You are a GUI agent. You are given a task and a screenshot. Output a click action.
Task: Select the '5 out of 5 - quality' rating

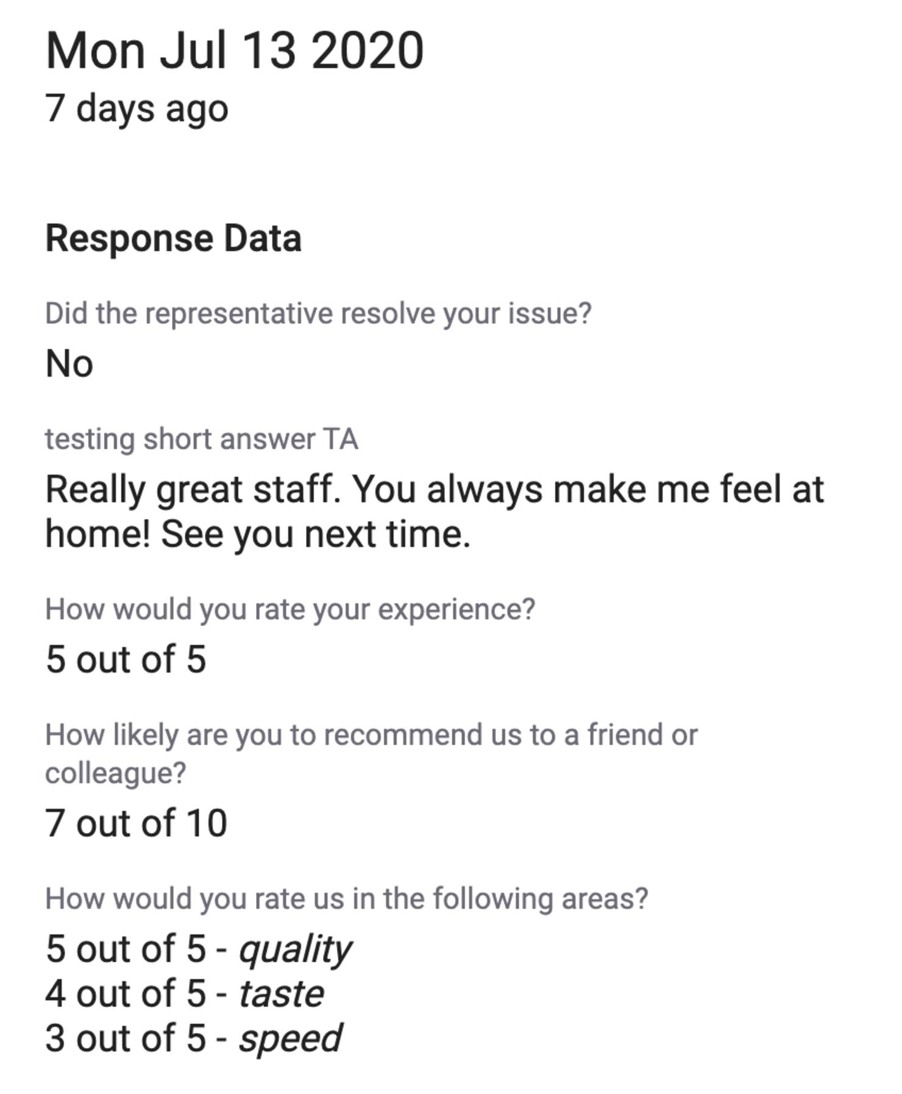point(199,949)
